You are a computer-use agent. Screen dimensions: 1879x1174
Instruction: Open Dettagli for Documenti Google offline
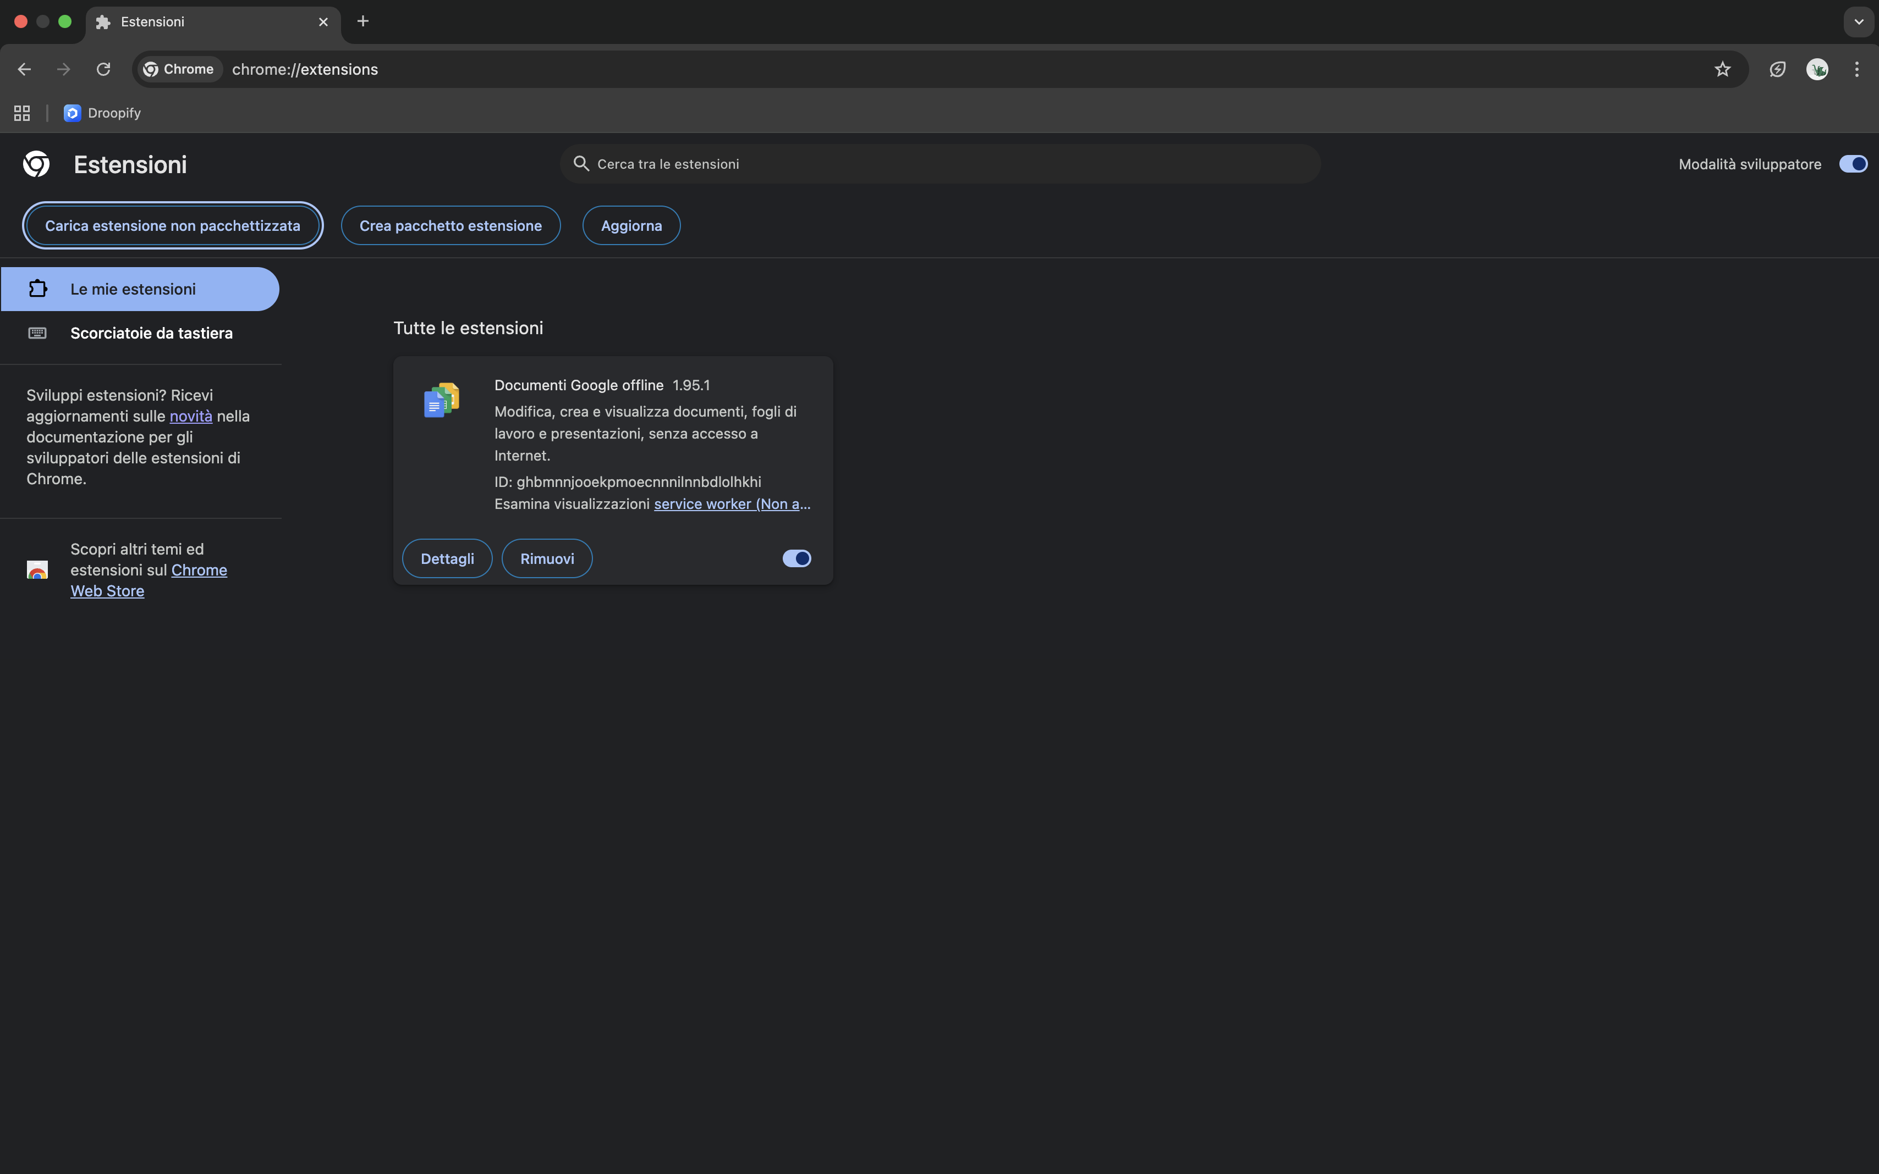(447, 558)
